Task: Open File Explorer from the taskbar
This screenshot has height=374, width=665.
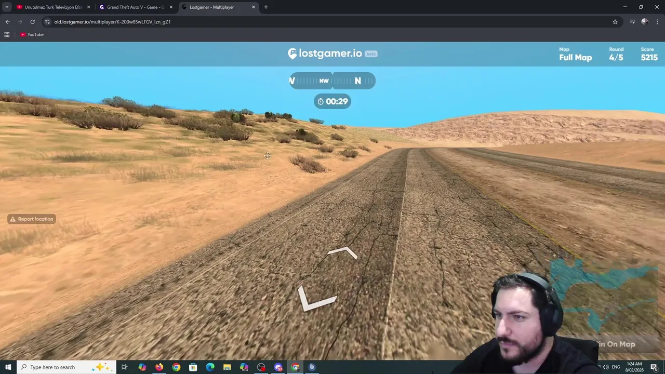Action: [x=227, y=367]
